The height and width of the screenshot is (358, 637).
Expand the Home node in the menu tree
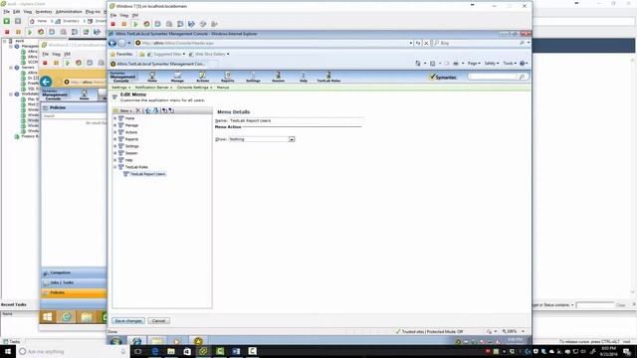coord(115,118)
